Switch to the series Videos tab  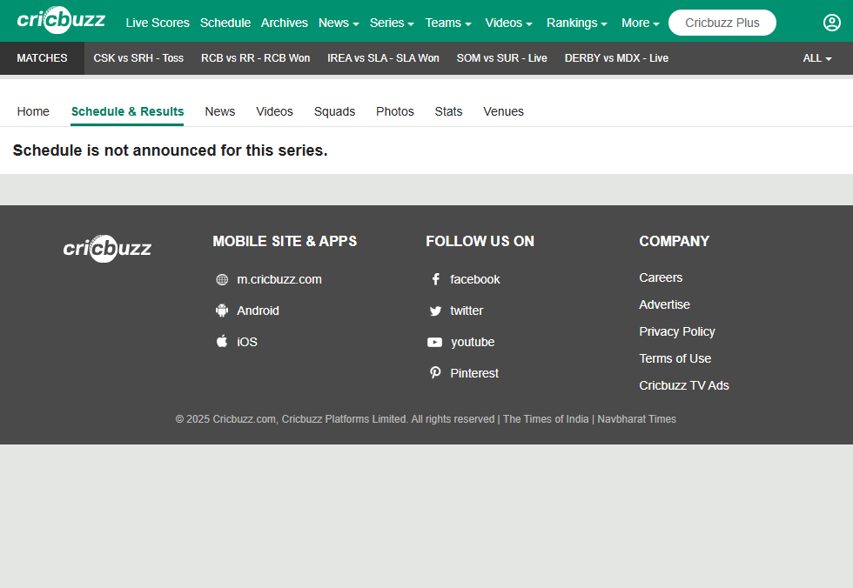[274, 111]
